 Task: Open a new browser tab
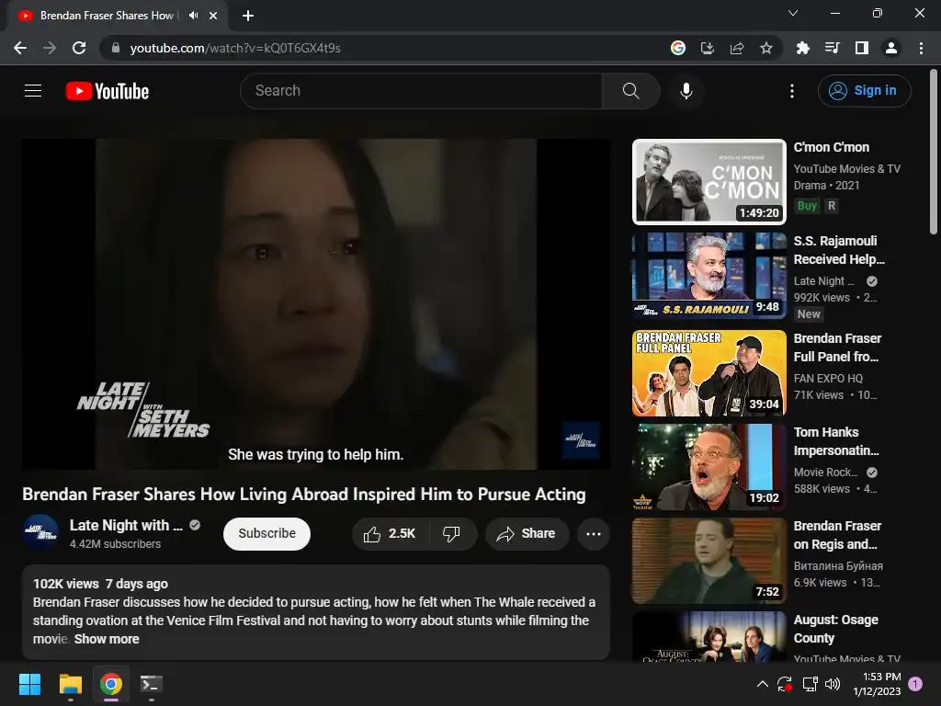pyautogui.click(x=248, y=16)
